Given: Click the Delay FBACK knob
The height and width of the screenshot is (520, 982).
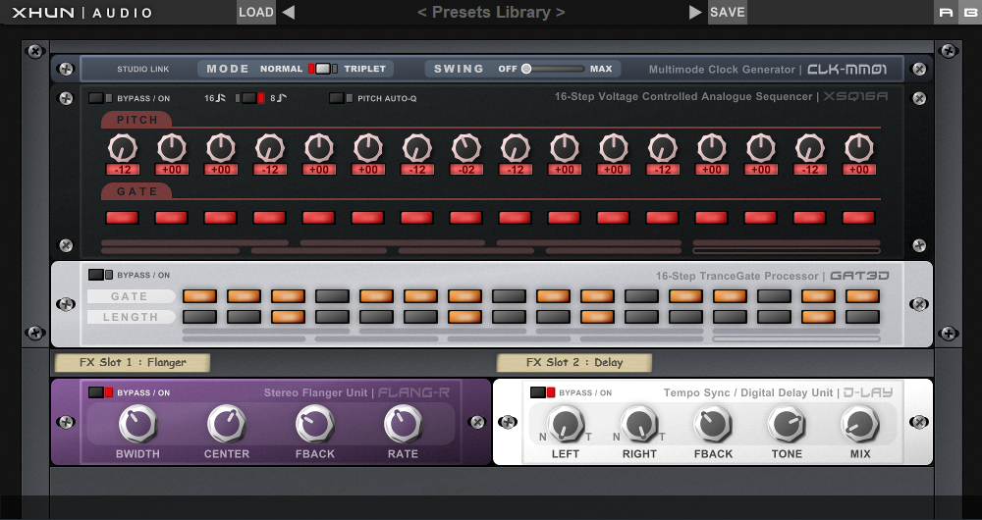Looking at the screenshot, I should [x=713, y=424].
